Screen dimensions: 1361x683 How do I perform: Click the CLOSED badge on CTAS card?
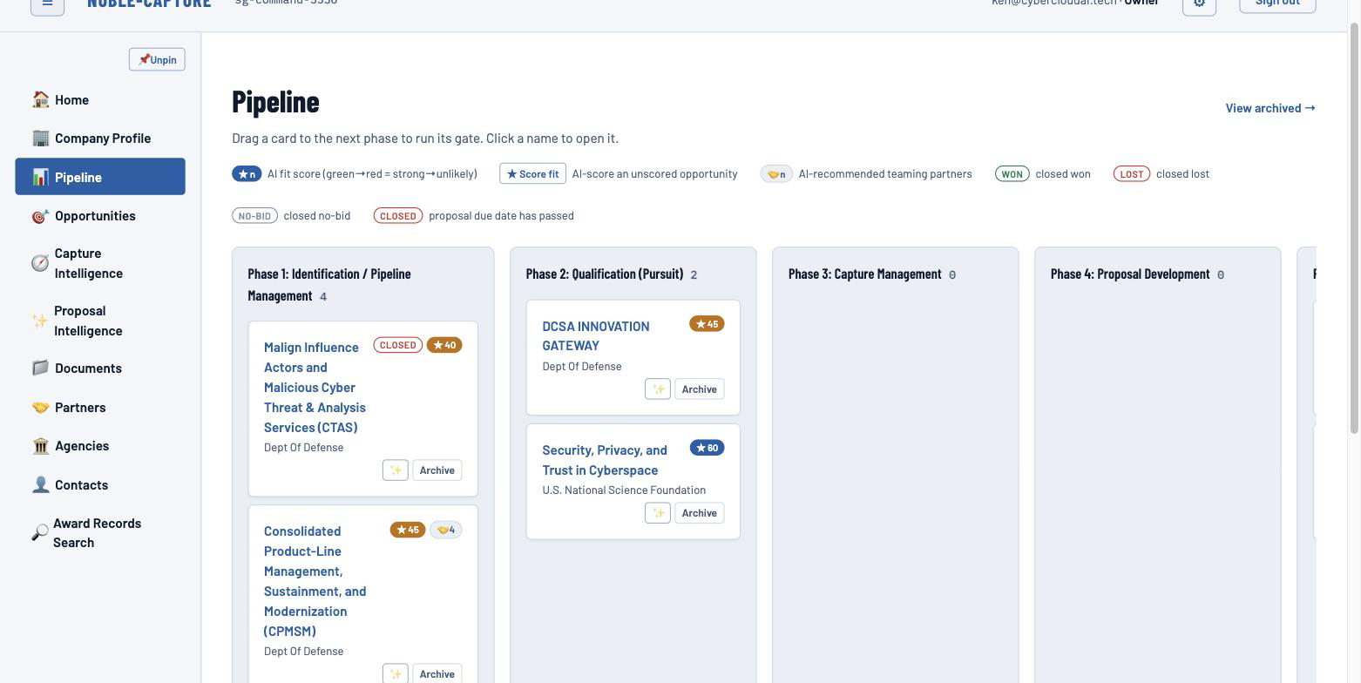click(x=398, y=345)
